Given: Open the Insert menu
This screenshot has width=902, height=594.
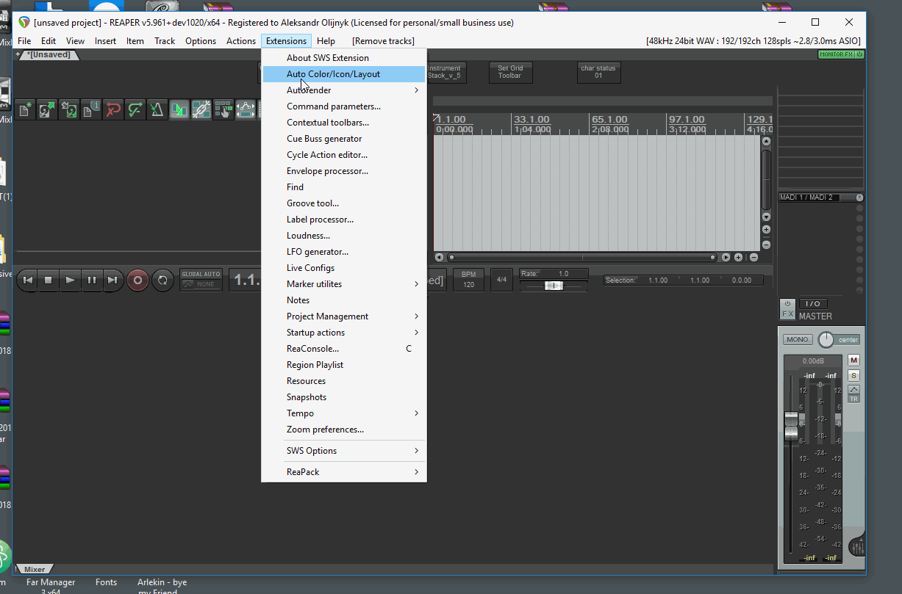Looking at the screenshot, I should [x=105, y=41].
